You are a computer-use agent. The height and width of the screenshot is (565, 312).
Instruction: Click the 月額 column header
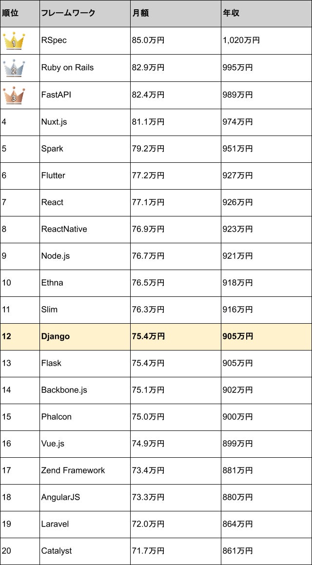click(x=140, y=13)
